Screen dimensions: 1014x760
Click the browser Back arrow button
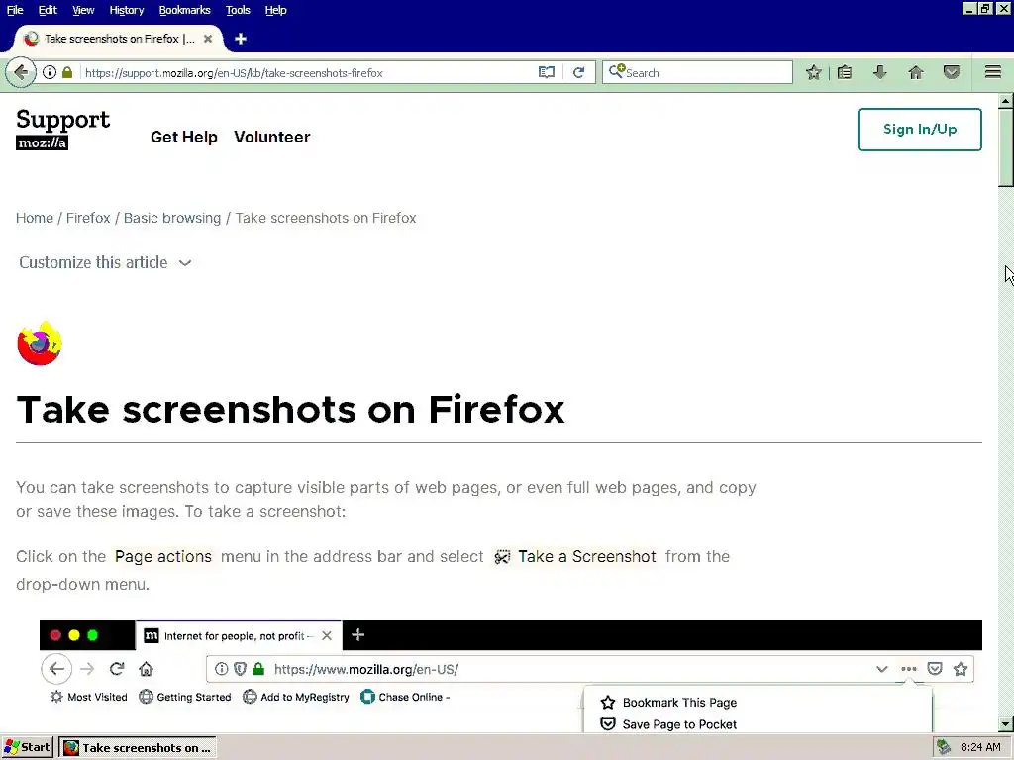(21, 72)
